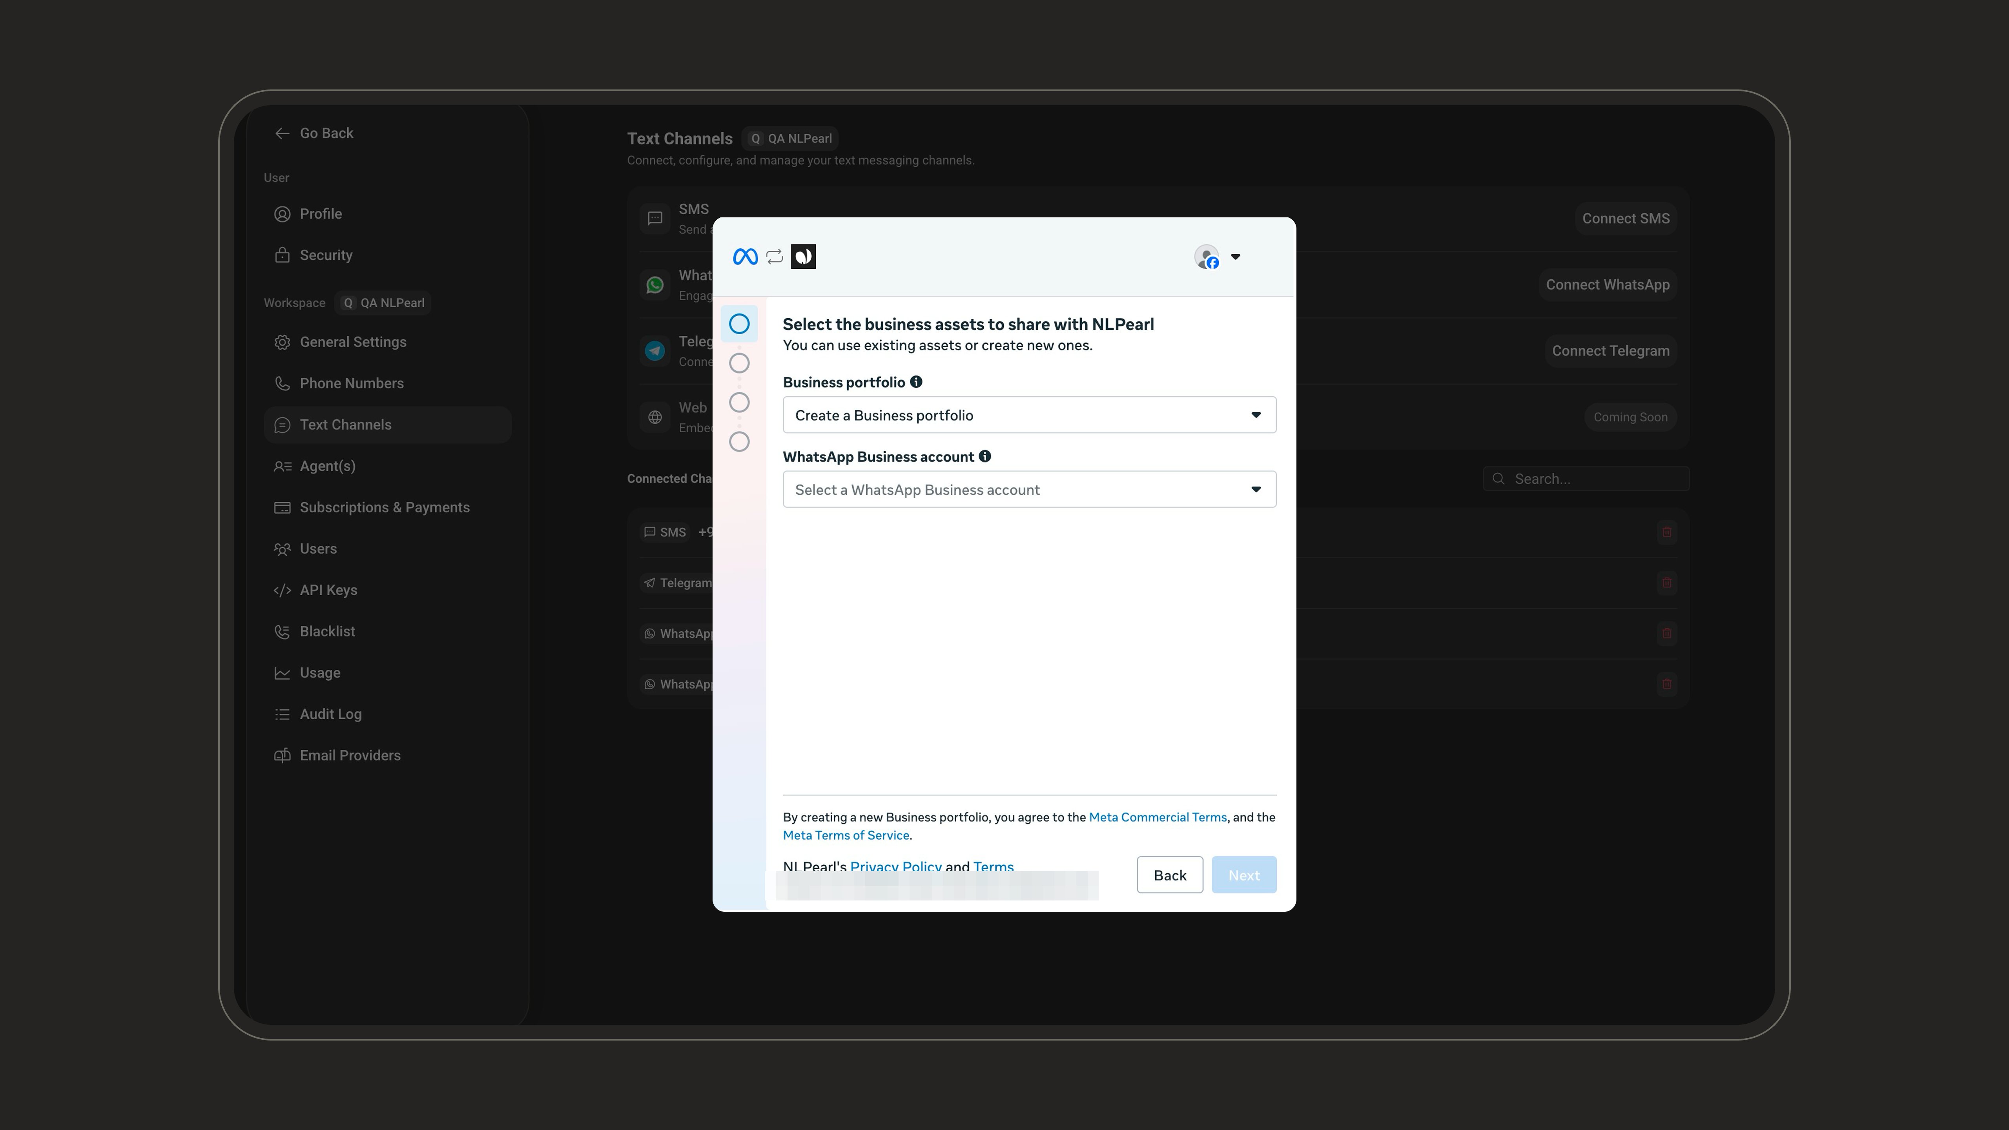Select fourth step circle in wizard
Screen dimensions: 2009x1130
739,441
